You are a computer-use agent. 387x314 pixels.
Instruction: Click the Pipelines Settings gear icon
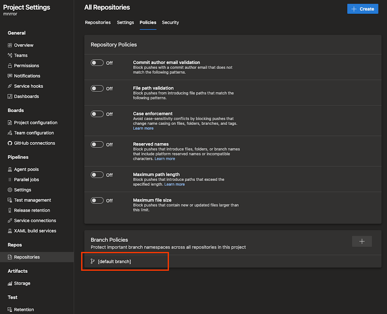click(10, 190)
